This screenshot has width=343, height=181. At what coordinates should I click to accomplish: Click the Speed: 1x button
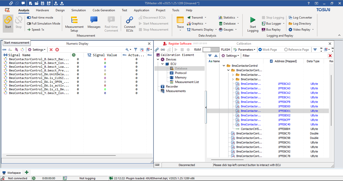(36, 29)
